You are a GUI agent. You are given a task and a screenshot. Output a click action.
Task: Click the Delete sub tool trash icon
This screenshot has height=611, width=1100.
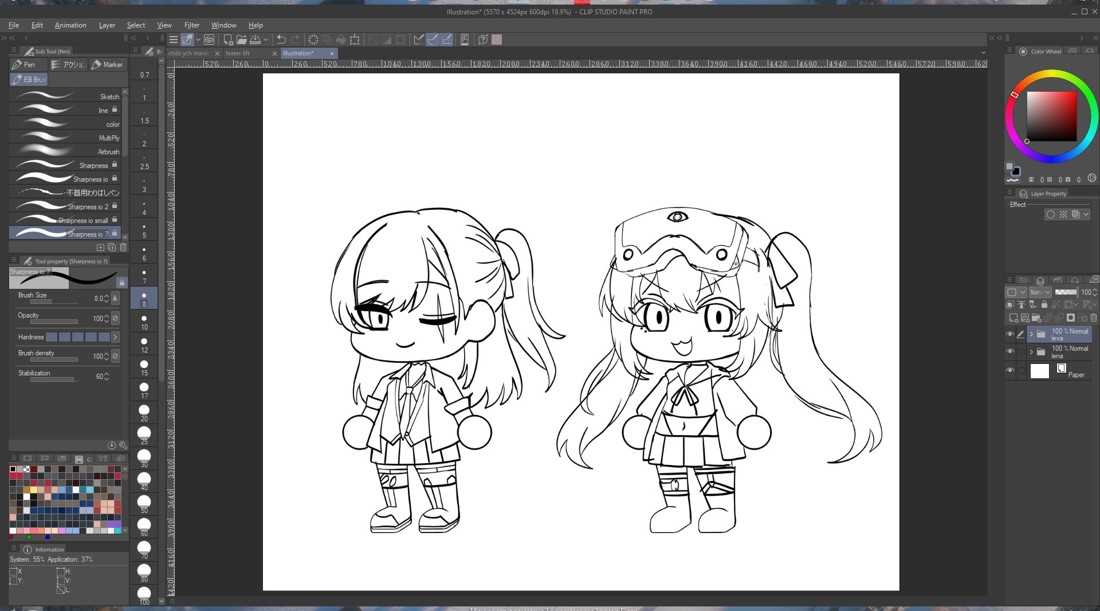123,248
